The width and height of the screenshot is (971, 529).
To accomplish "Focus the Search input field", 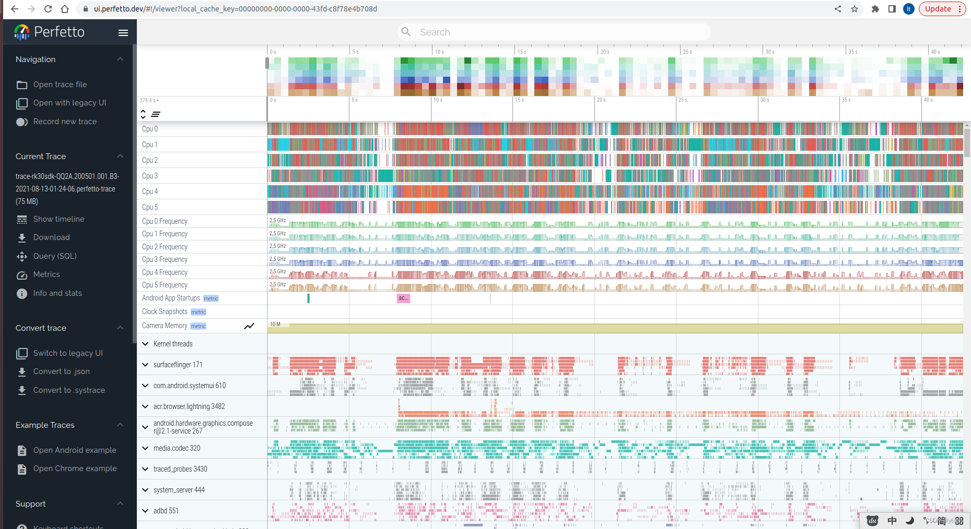I will click(x=554, y=32).
